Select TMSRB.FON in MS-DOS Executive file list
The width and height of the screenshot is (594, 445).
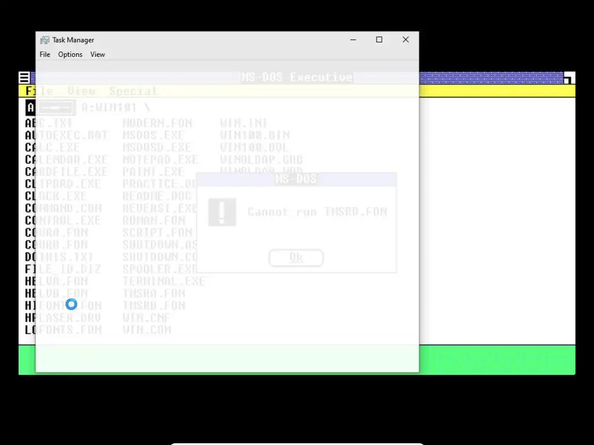(x=154, y=305)
